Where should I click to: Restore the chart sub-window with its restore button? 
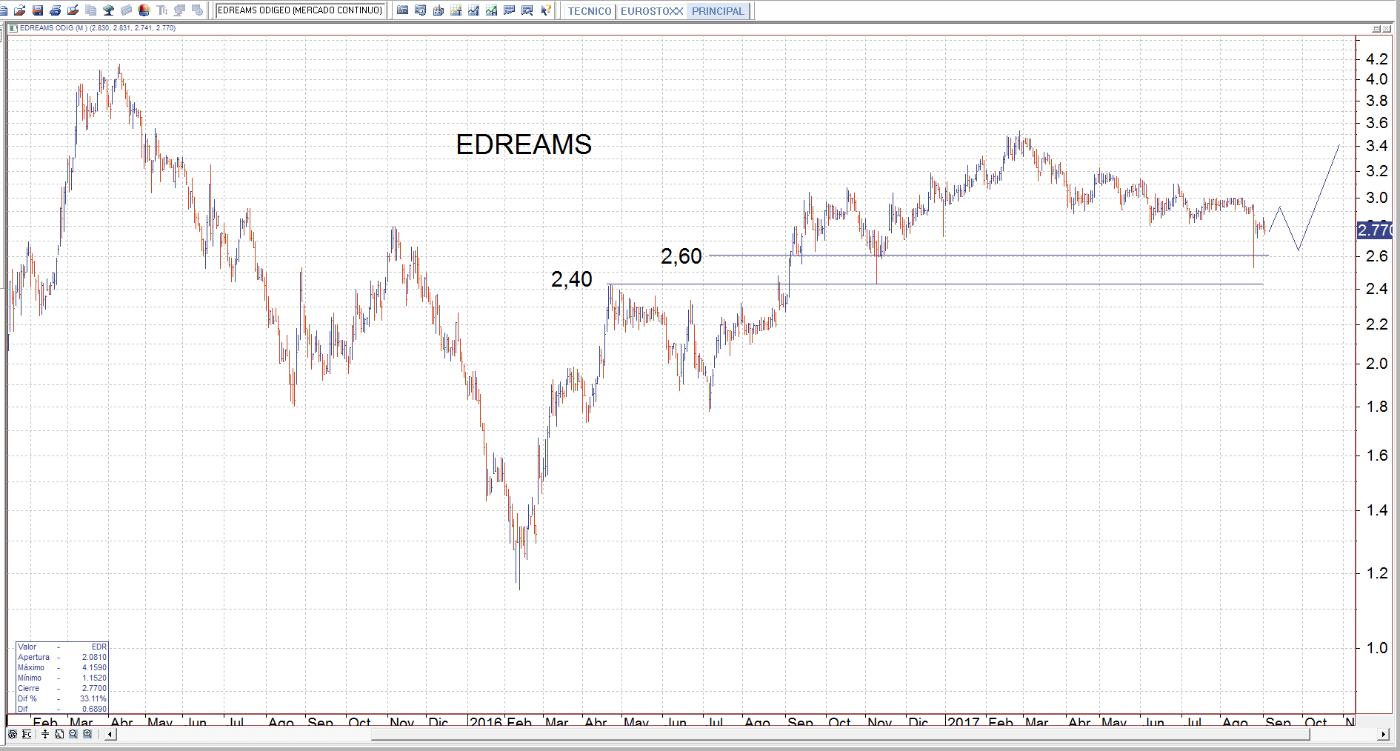point(1376,29)
